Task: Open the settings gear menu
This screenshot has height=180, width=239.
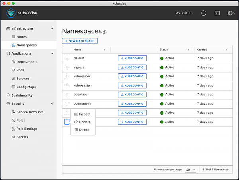Action: [230, 13]
